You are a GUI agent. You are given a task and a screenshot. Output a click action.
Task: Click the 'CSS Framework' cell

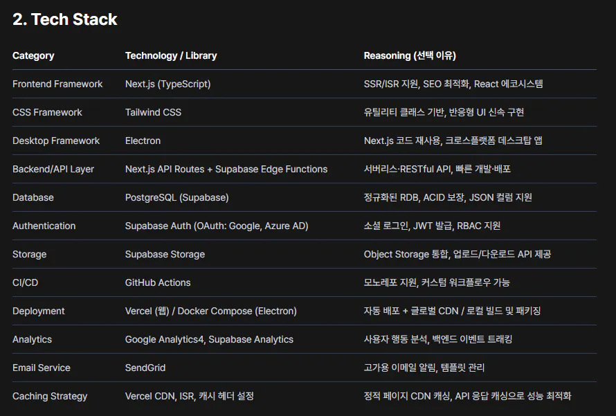pyautogui.click(x=47, y=112)
